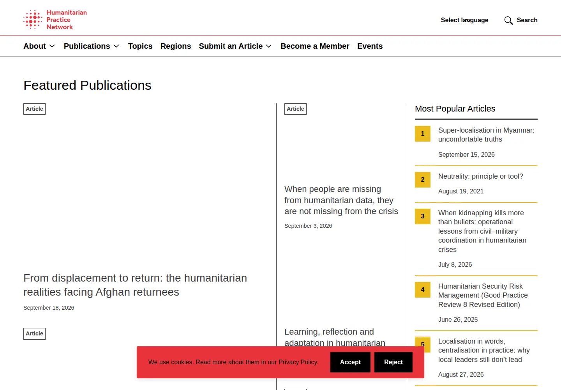
Task: Click the Search label in header
Action: [x=527, y=20]
